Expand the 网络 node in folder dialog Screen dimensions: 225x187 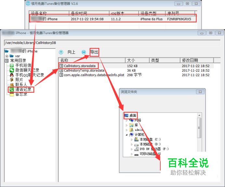coord(126,121)
